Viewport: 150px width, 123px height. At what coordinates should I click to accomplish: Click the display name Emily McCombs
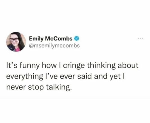[x=51, y=39]
